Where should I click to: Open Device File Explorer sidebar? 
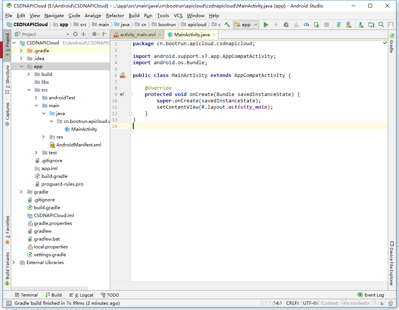[392, 263]
